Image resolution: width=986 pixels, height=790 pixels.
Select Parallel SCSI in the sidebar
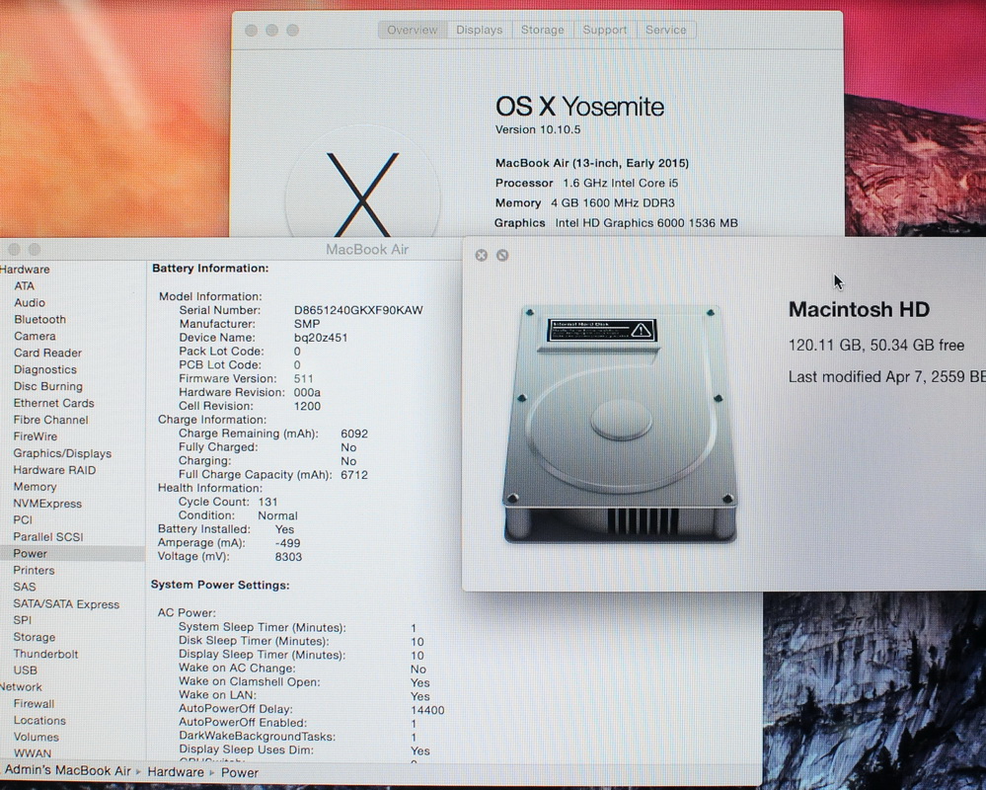[x=47, y=537]
